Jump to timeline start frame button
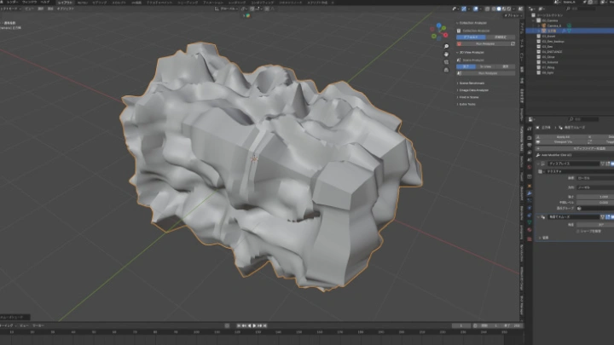 (239, 325)
